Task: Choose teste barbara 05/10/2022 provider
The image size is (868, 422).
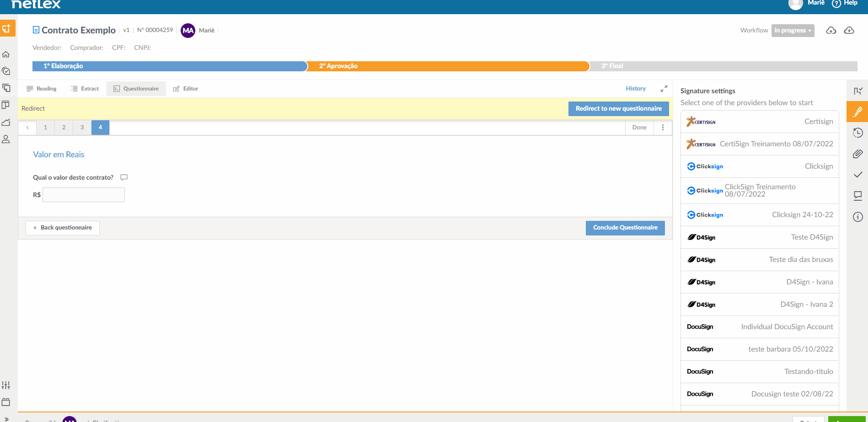Action: pos(760,349)
